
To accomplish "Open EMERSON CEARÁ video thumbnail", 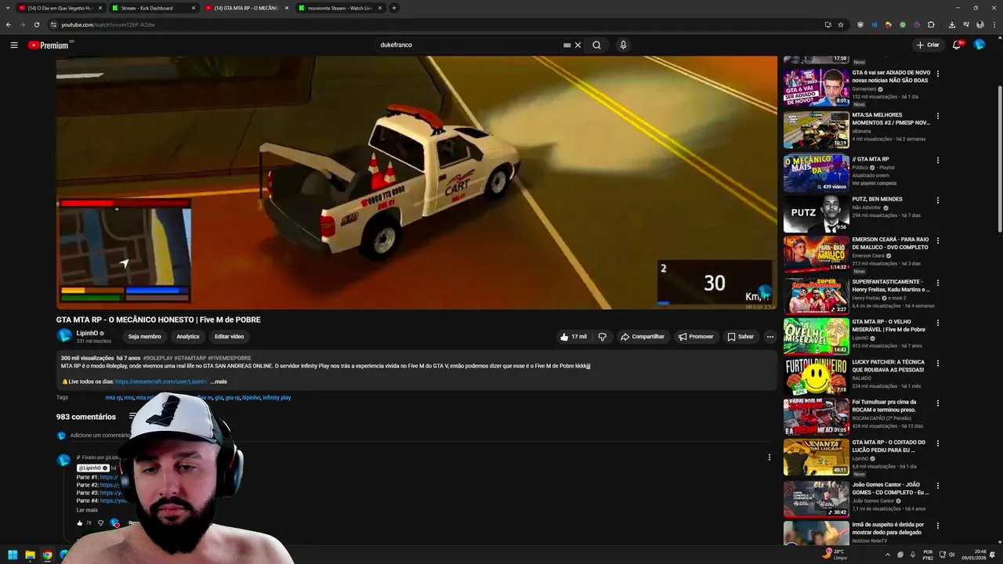I will point(817,254).
